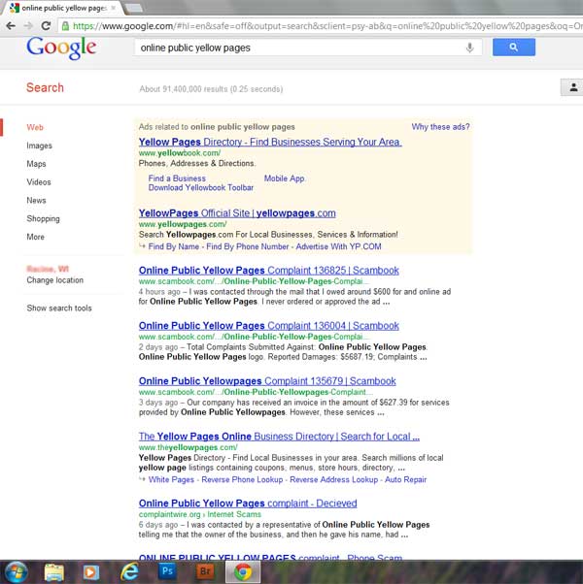
Task: Click the White Pages sitelink
Action: tap(171, 479)
